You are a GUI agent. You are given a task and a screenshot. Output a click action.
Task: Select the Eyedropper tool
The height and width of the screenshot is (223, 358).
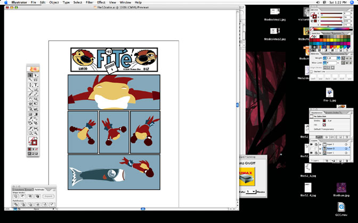tap(30, 118)
